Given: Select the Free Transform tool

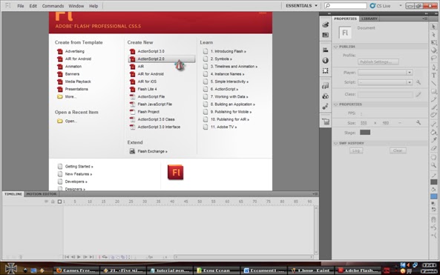Looking at the screenshot, I should tap(433, 42).
